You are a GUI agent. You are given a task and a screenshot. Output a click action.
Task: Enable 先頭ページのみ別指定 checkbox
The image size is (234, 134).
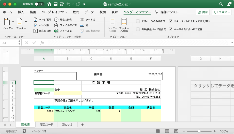point(138,21)
